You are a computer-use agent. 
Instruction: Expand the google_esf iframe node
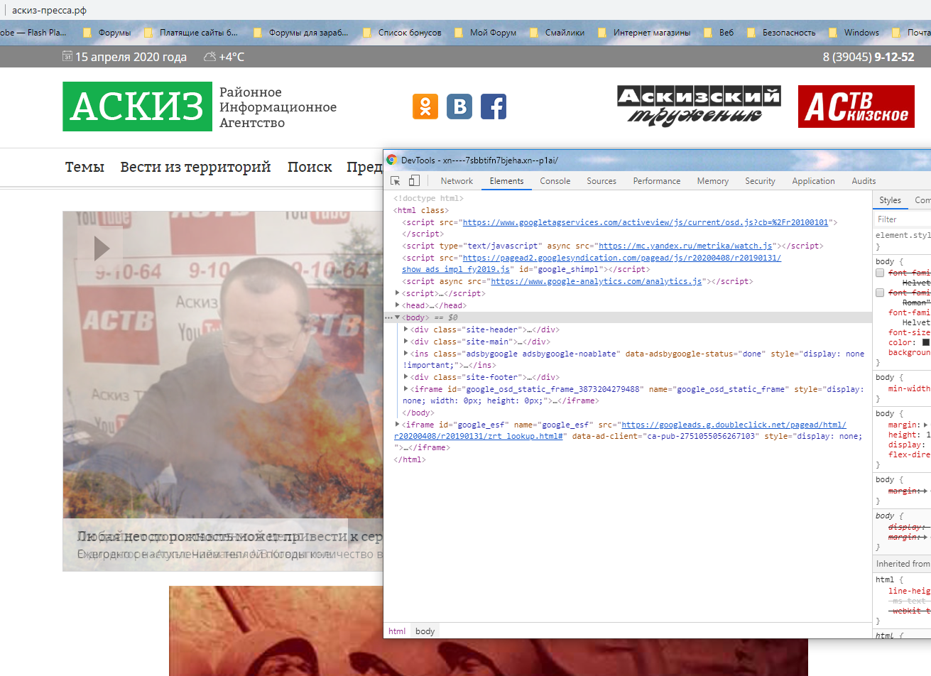tap(397, 424)
